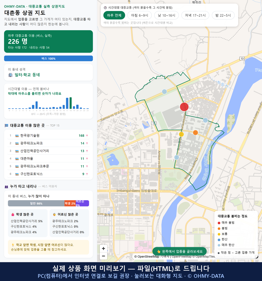Click the 누가 타고 내리나 people icon
This screenshot has width=262, height=281.
(6, 187)
